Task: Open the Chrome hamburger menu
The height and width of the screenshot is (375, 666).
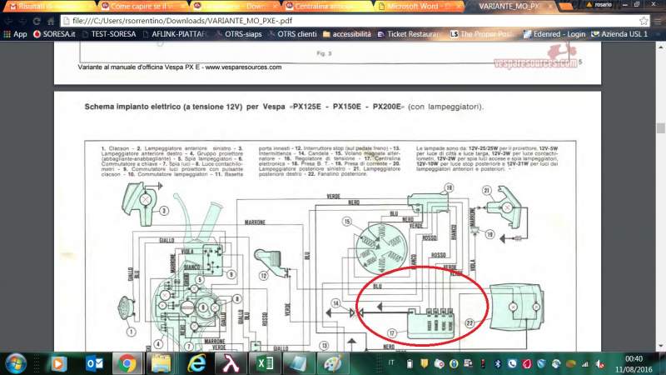Action: [659, 20]
